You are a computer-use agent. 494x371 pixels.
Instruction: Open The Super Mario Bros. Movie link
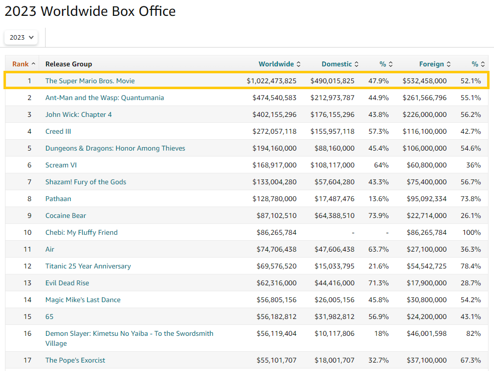(x=90, y=81)
